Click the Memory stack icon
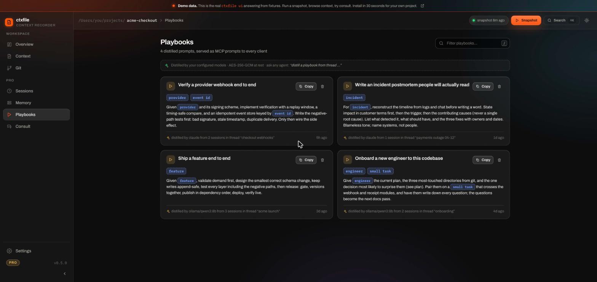The height and width of the screenshot is (282, 597). pyautogui.click(x=9, y=103)
